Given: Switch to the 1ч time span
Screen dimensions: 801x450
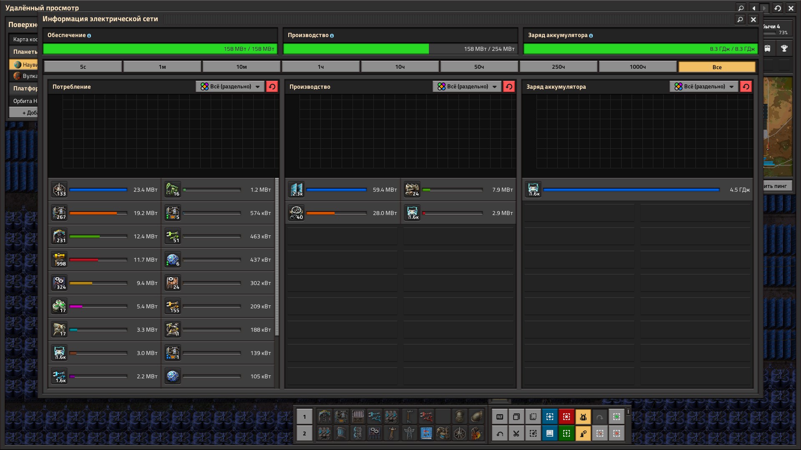Looking at the screenshot, I should (x=321, y=67).
